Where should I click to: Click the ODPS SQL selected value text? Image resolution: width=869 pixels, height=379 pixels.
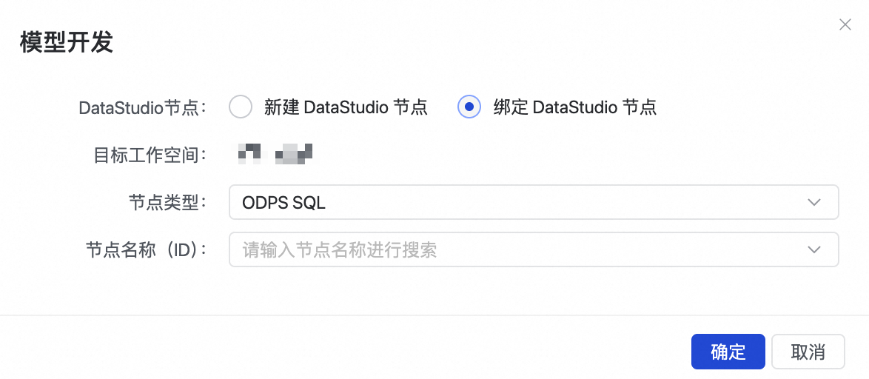coord(284,203)
